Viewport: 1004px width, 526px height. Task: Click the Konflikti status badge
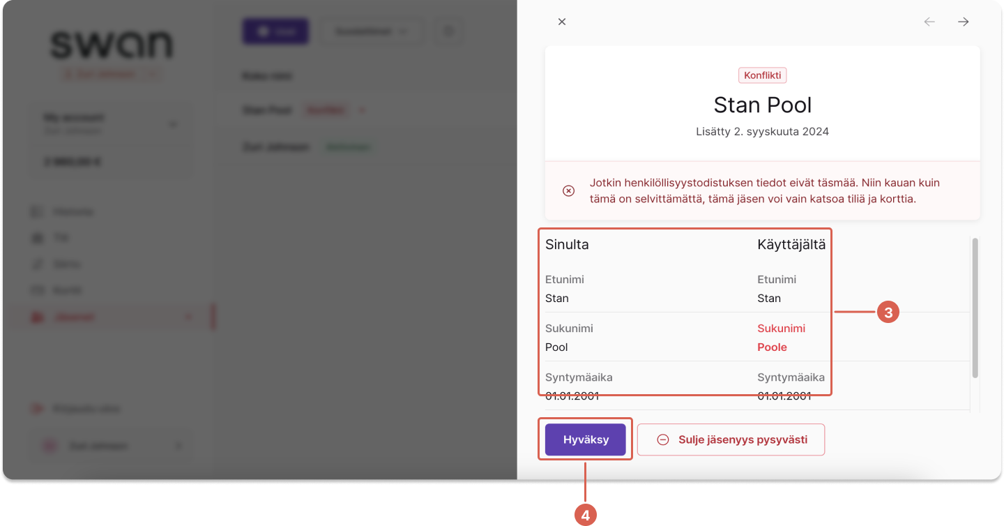[x=763, y=75]
